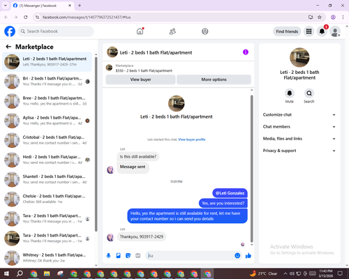Open the browser tab search dropdown
349x279 pixels.
(x=6, y=6)
